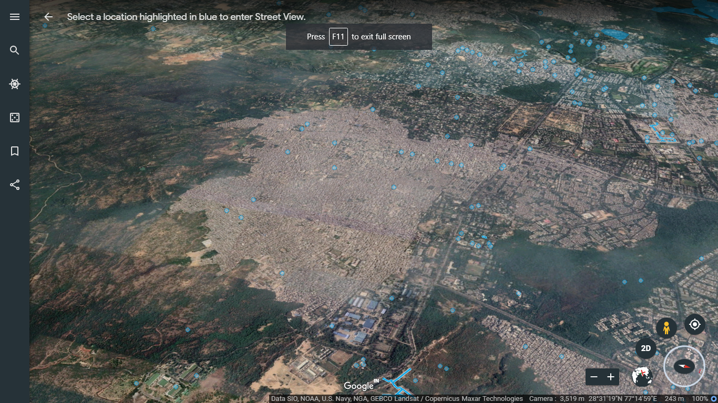Open the hamburger main menu
718x403 pixels.
15,17
